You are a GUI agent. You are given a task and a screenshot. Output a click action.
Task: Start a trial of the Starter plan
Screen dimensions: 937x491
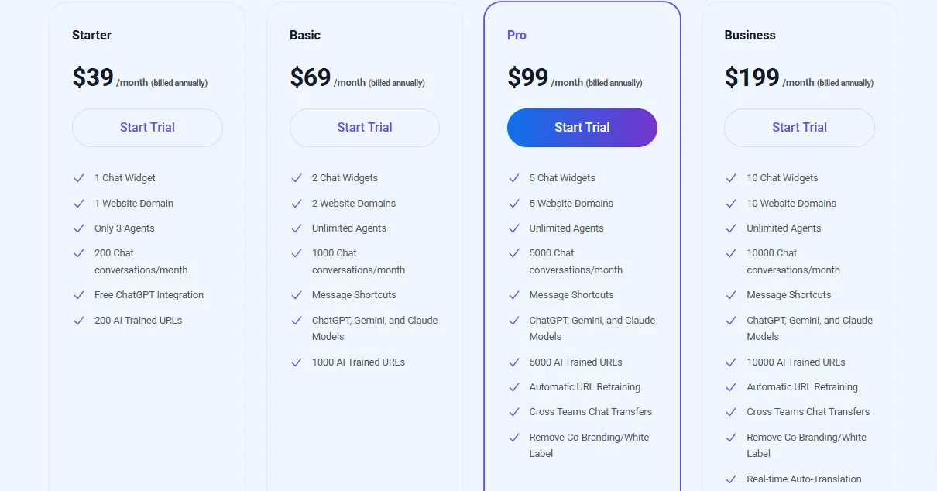point(147,127)
